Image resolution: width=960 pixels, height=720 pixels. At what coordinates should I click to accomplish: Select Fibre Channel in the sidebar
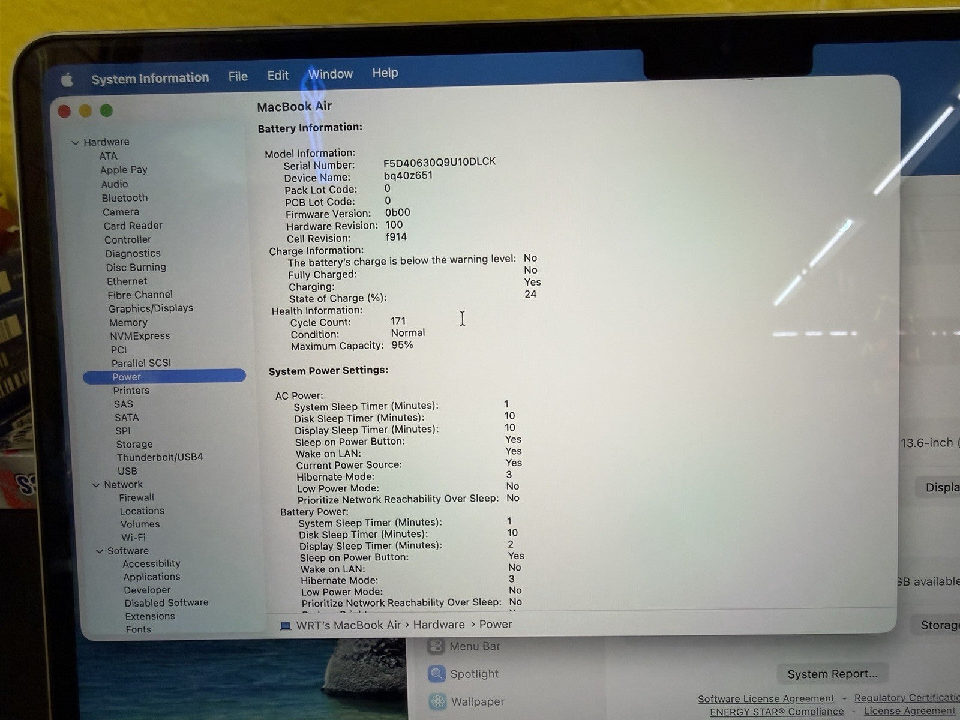coord(140,295)
